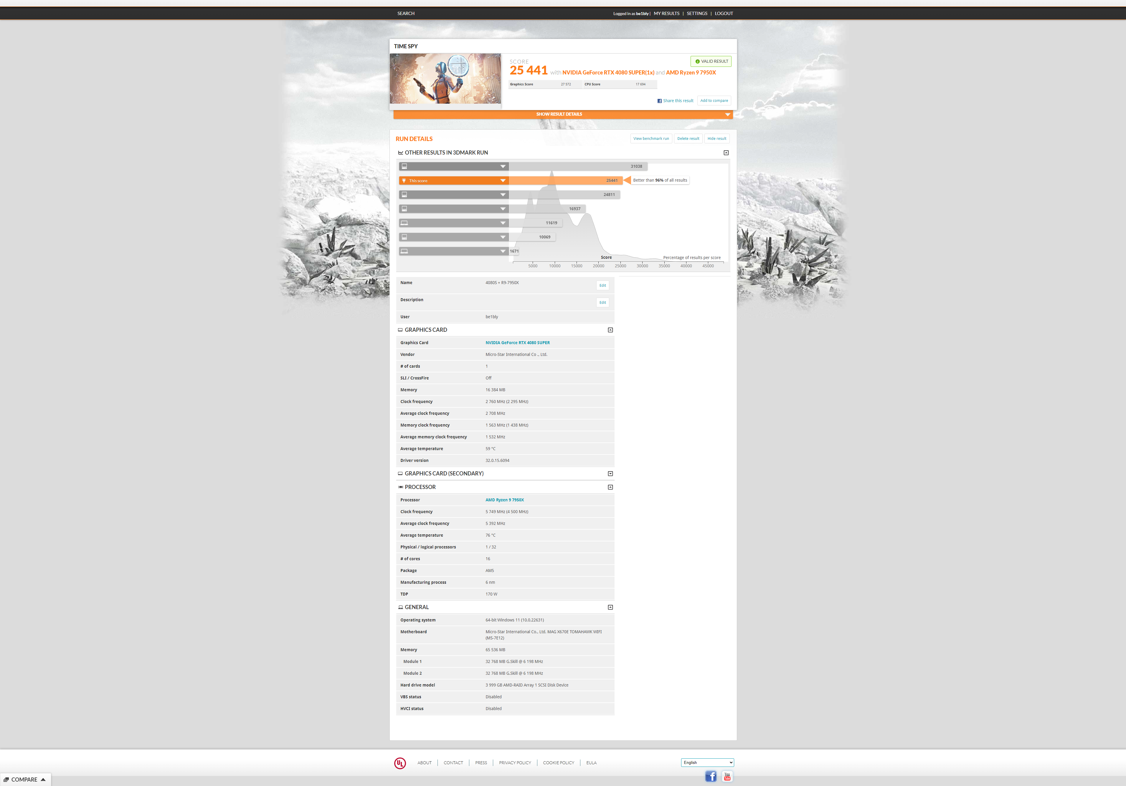This screenshot has height=786, width=1126.
Task: Collapse the General section
Action: pyautogui.click(x=610, y=607)
